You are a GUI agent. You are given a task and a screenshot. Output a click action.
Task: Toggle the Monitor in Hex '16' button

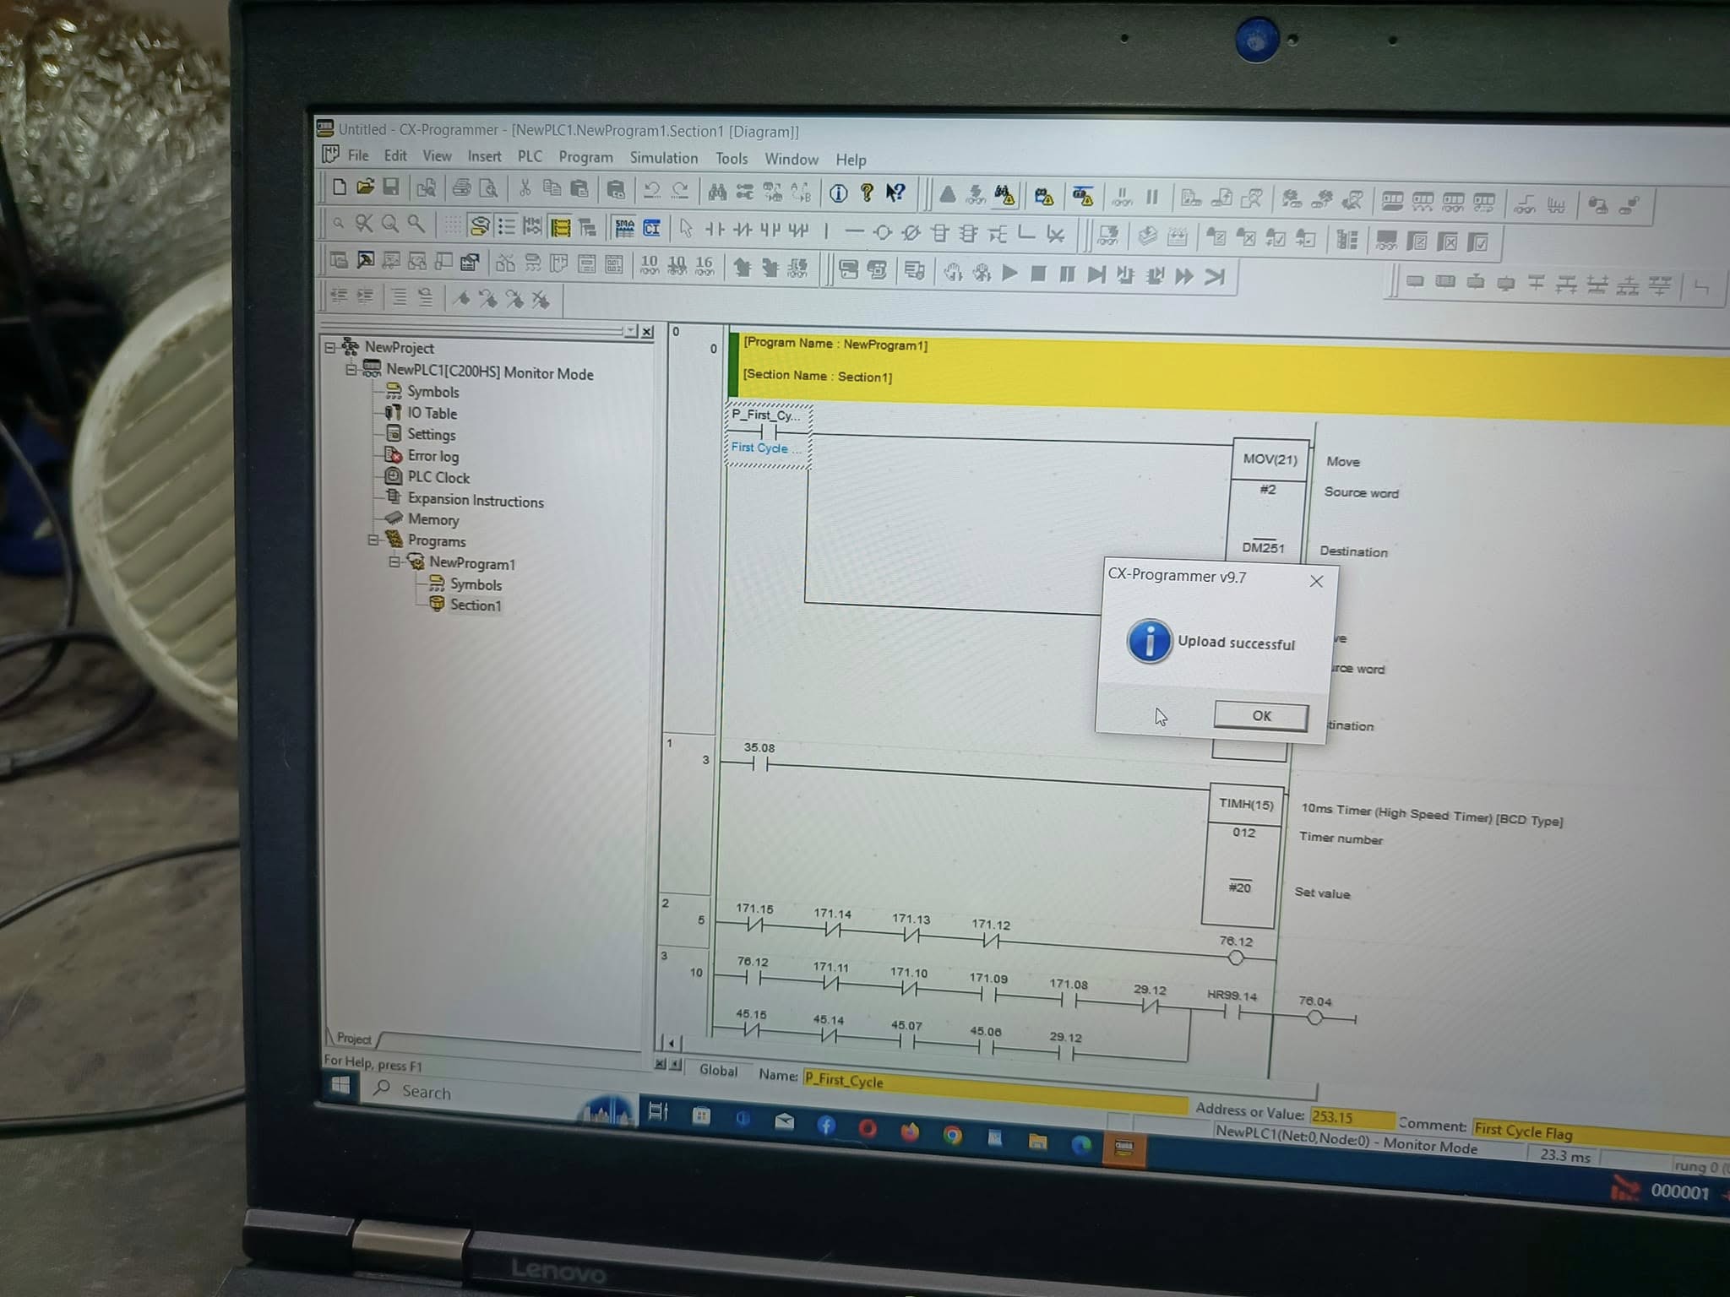(x=704, y=266)
